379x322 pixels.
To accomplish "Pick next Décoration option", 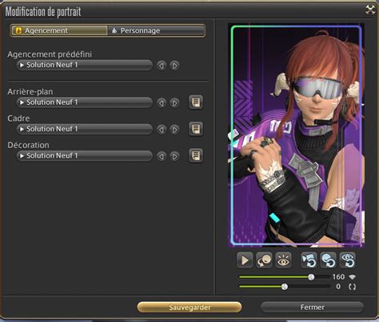I will coord(174,156).
